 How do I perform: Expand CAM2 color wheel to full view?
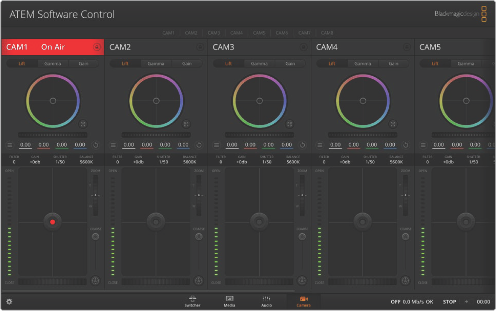[186, 124]
